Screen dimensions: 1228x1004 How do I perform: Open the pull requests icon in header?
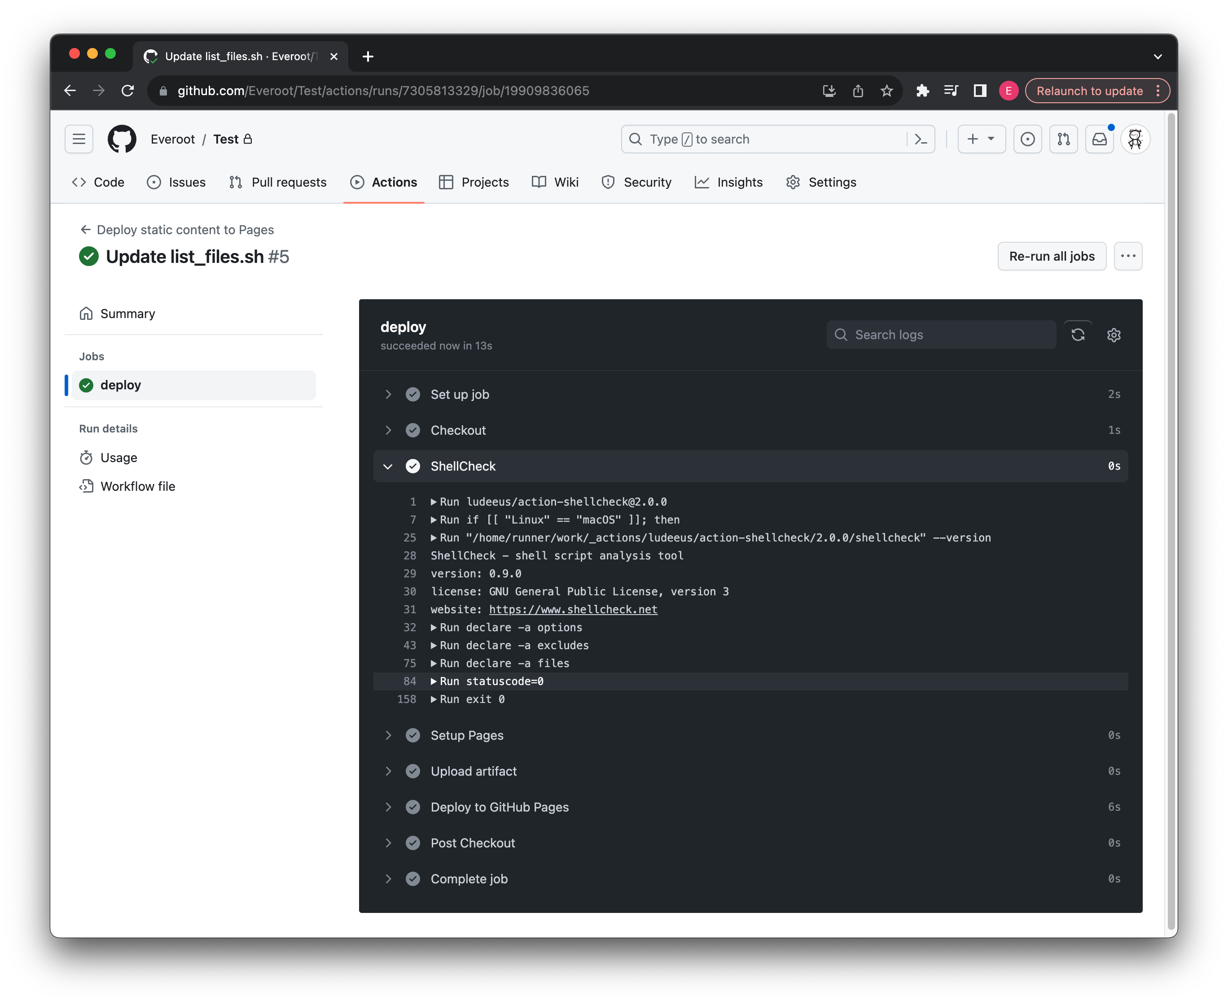tap(1063, 139)
